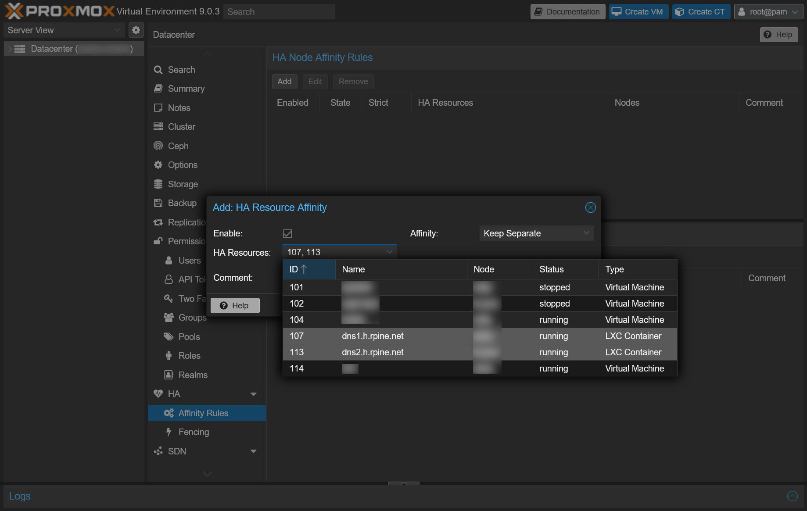Click the API Tokens user icon
Image resolution: width=807 pixels, height=511 pixels.
169,279
